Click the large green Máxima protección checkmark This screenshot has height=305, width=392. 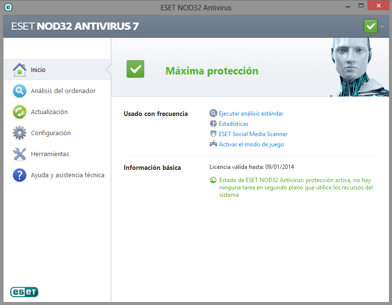135,69
